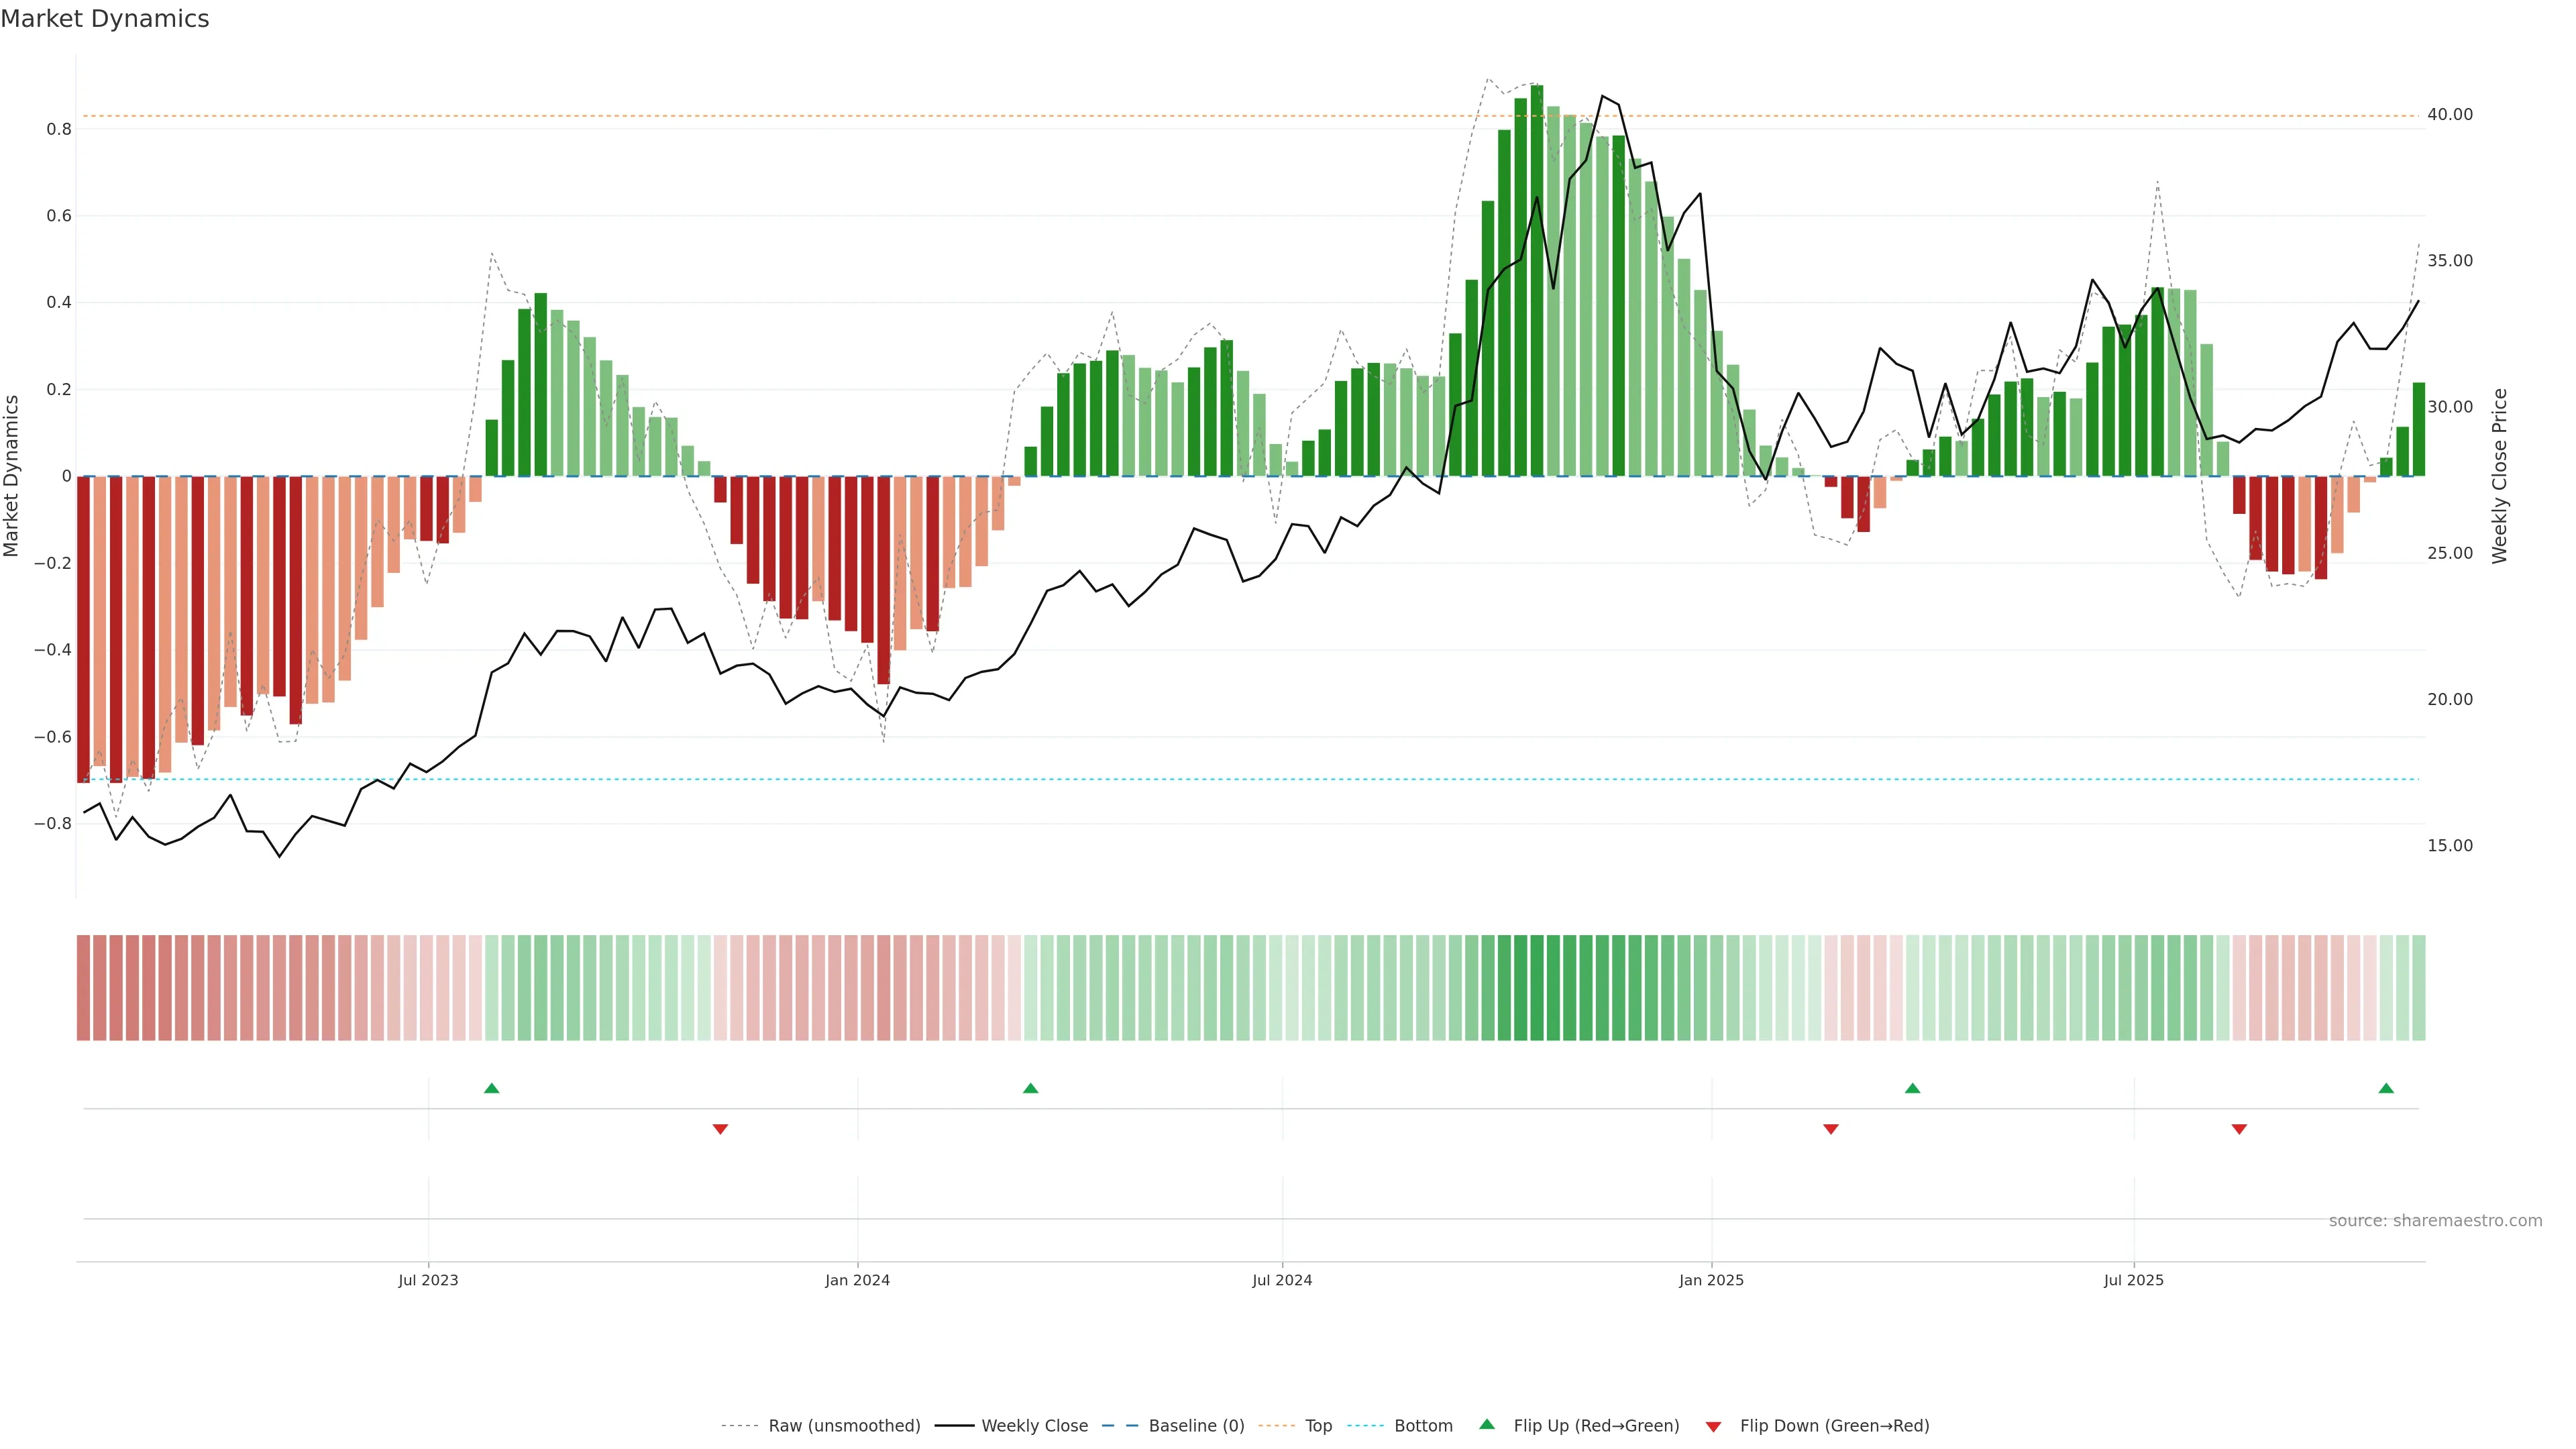Image resolution: width=2576 pixels, height=1449 pixels.
Task: Click the darkest green heatmap strip cell
Action: pyautogui.click(x=1536, y=988)
